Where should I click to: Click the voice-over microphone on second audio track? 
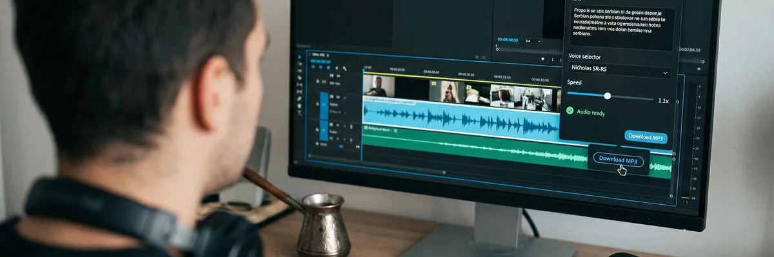pyautogui.click(x=352, y=126)
